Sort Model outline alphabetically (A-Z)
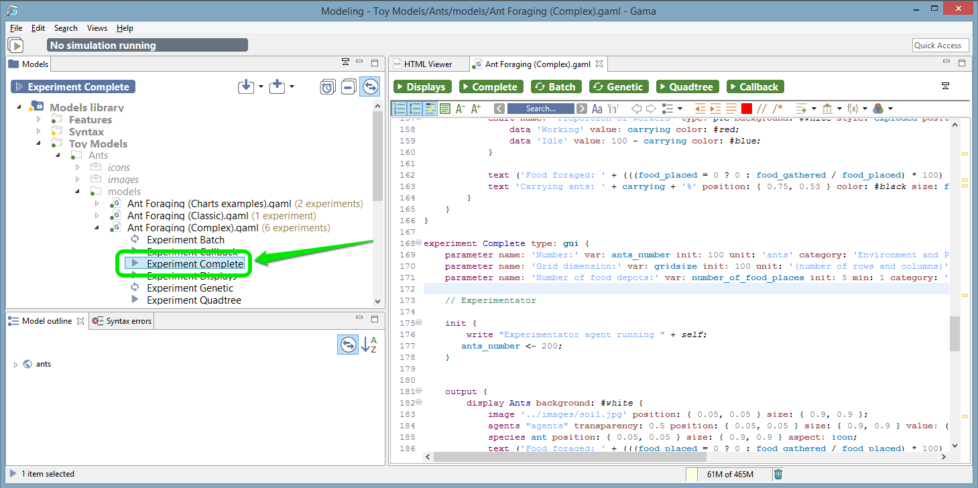Image resolution: width=978 pixels, height=488 pixels. (369, 345)
